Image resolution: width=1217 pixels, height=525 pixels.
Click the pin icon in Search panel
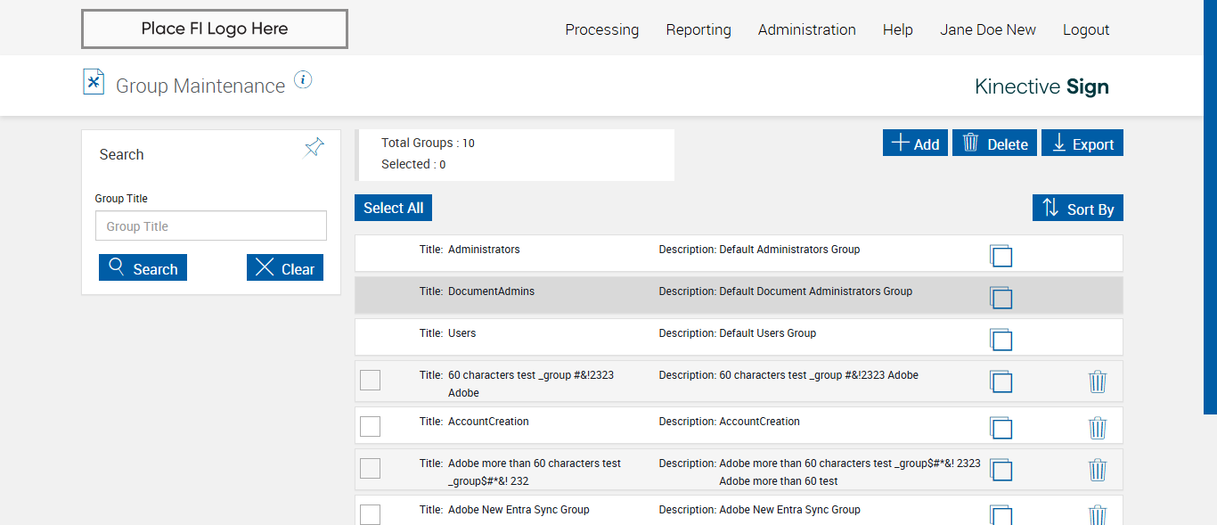tap(314, 148)
